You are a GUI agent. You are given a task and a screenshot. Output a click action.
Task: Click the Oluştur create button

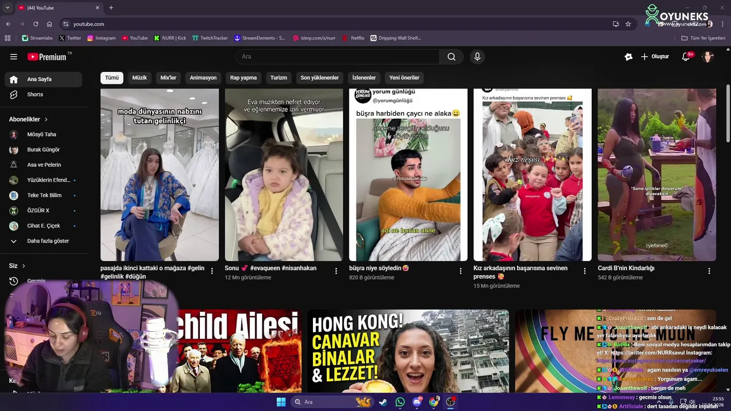655,57
